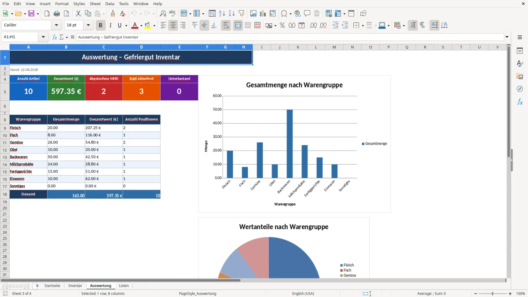Insert a chart
The image size is (528, 297).
click(263, 14)
